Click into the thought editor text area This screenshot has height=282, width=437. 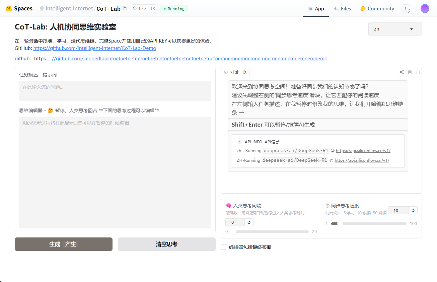click(115, 172)
